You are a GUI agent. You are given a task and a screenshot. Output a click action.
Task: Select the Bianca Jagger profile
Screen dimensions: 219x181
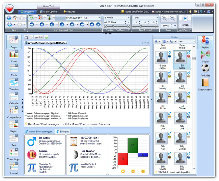pyautogui.click(x=163, y=60)
